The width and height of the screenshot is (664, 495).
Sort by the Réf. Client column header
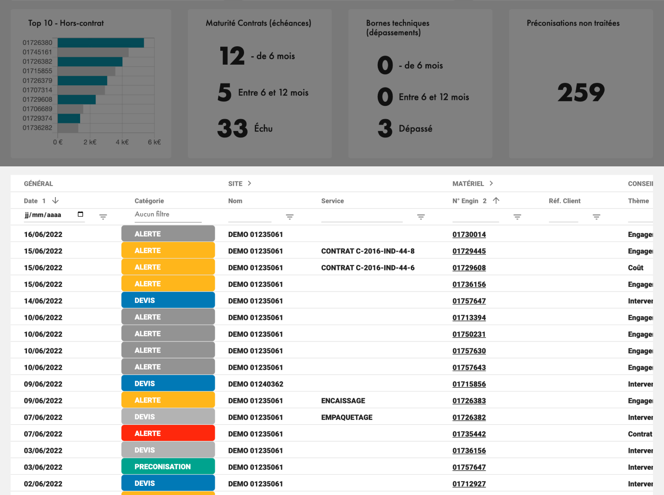[x=565, y=201]
